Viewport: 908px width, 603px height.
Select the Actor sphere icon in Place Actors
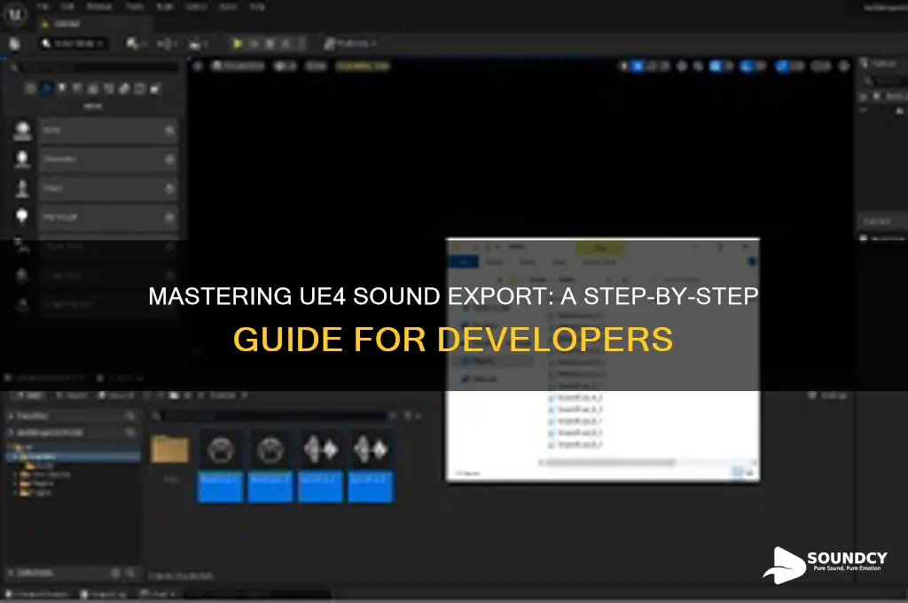point(22,130)
